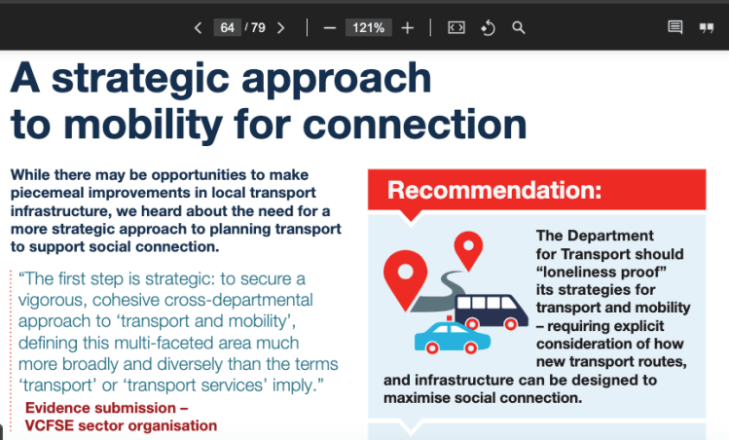Click the zoom out minus button
Image resolution: width=729 pixels, height=440 pixels.
pos(330,27)
